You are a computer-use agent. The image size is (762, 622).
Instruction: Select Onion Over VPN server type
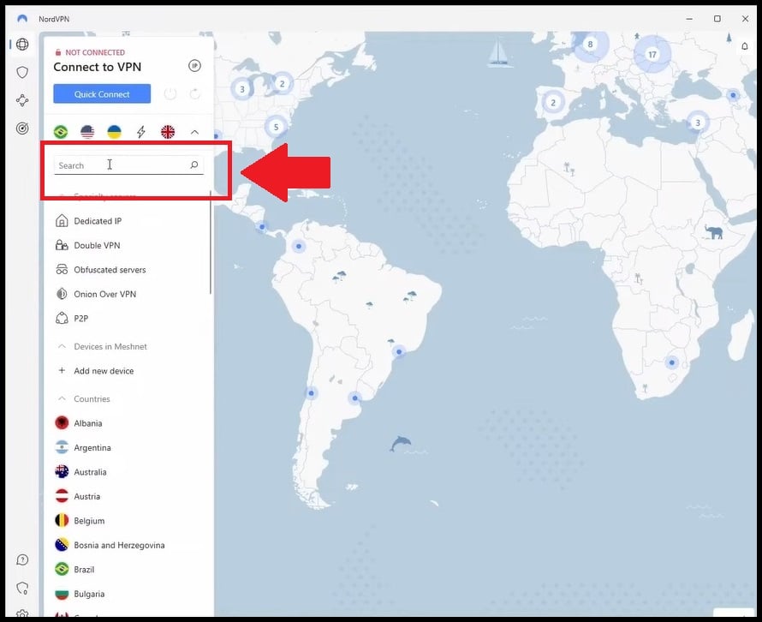point(104,295)
